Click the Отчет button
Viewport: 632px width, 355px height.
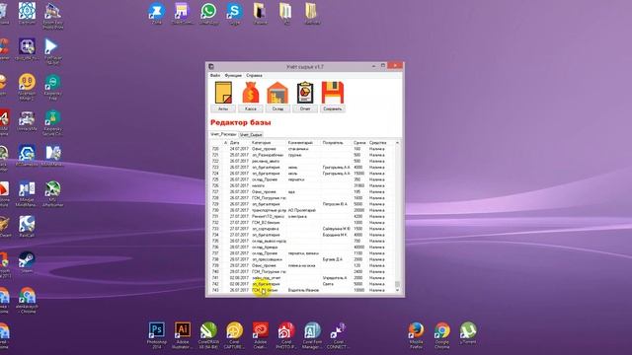pyautogui.click(x=305, y=108)
